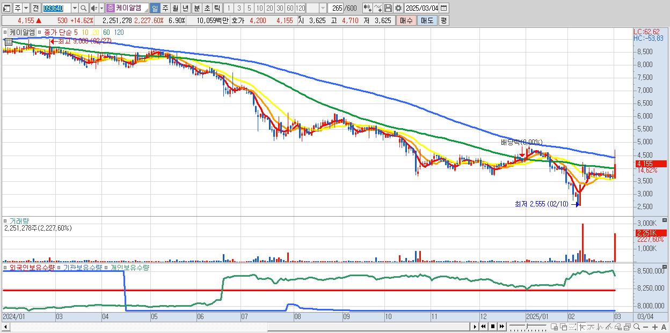This screenshot has width=670, height=333.
Task: Select the 월 (monthly) period button
Action: [x=175, y=8]
